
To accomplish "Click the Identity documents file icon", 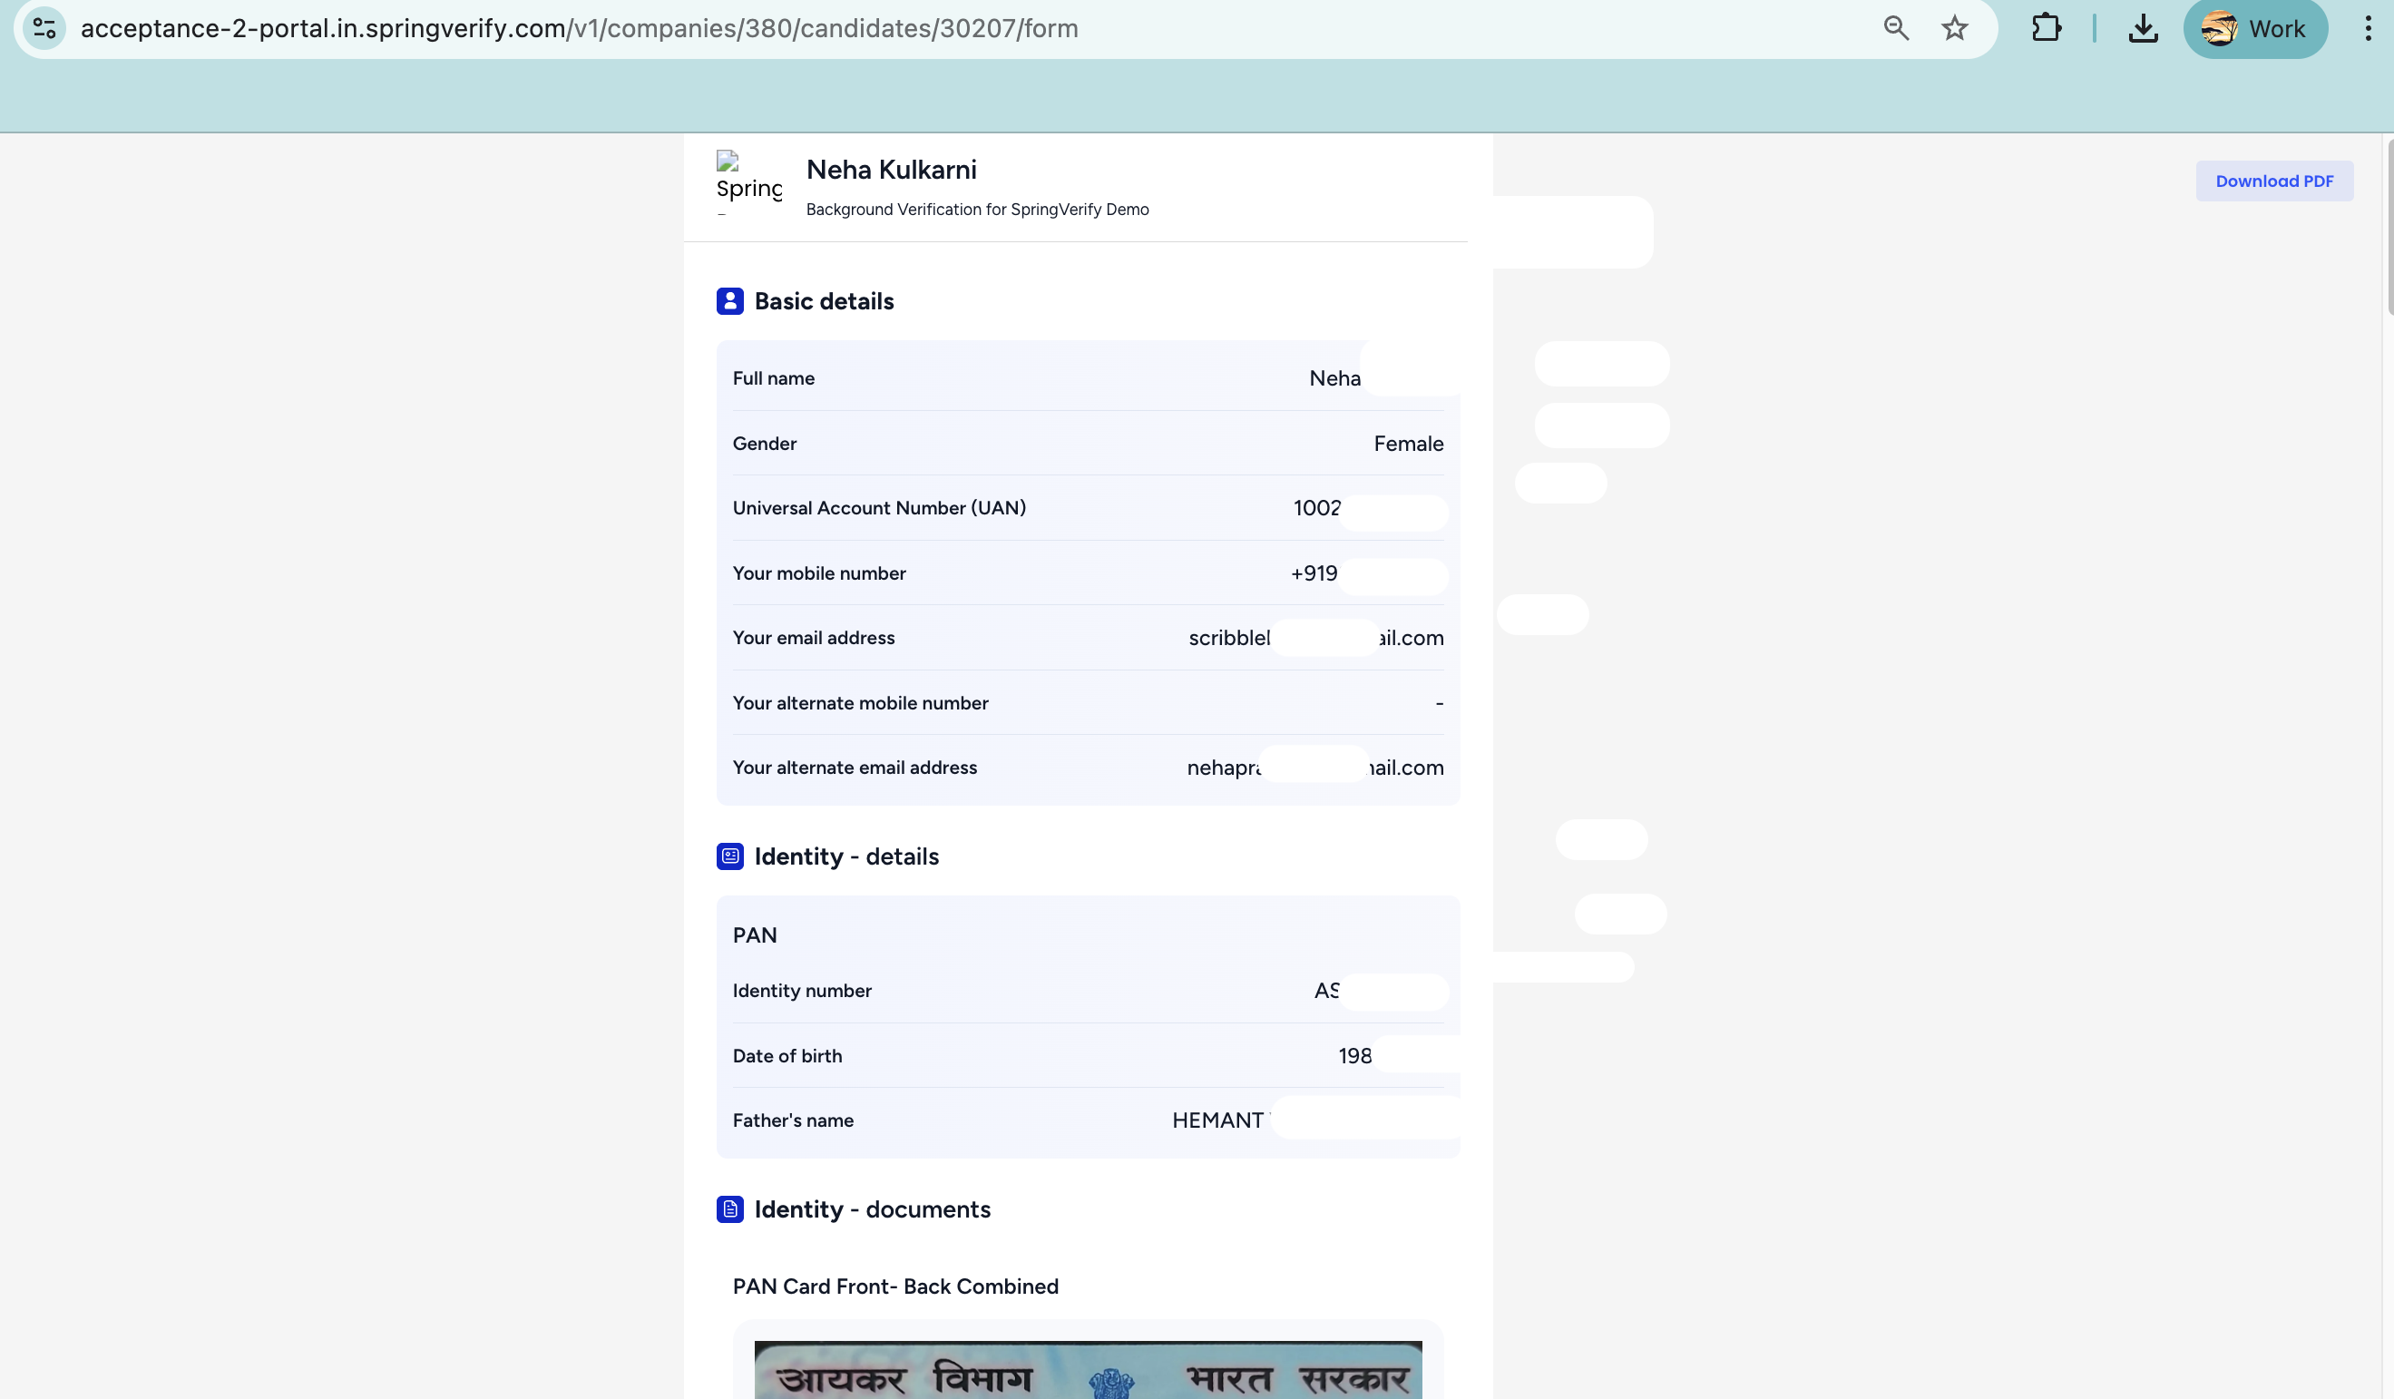I will pyautogui.click(x=729, y=1208).
